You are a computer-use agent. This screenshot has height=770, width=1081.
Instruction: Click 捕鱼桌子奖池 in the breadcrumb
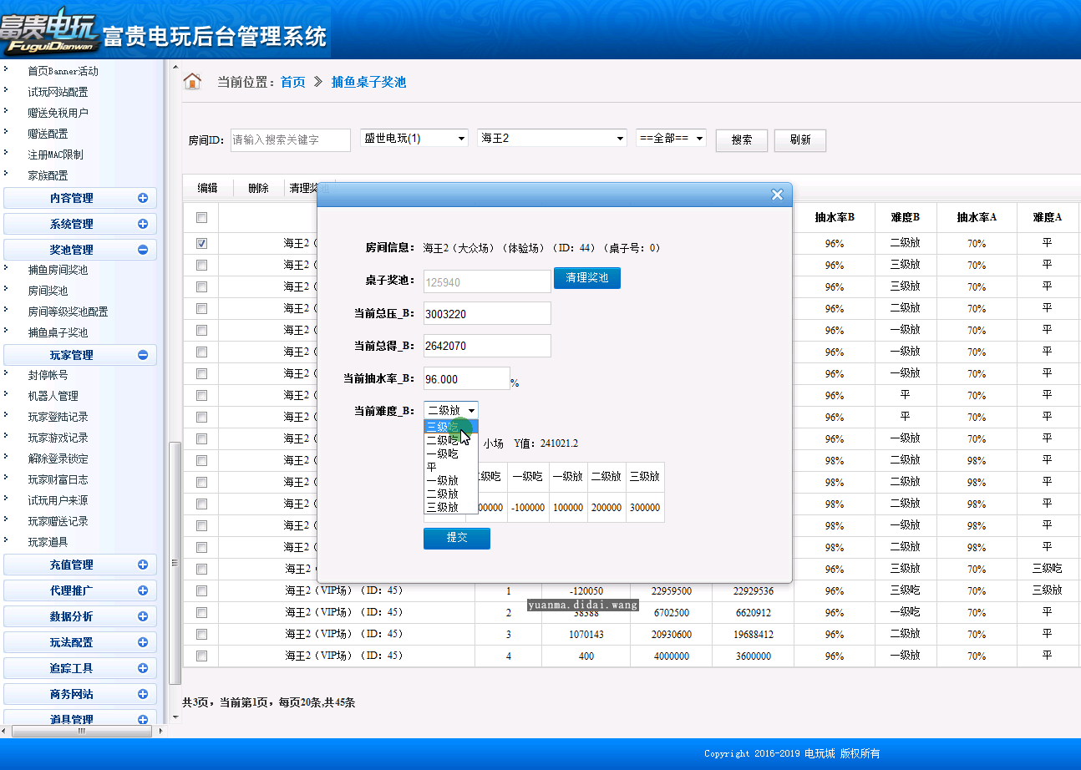tap(368, 82)
